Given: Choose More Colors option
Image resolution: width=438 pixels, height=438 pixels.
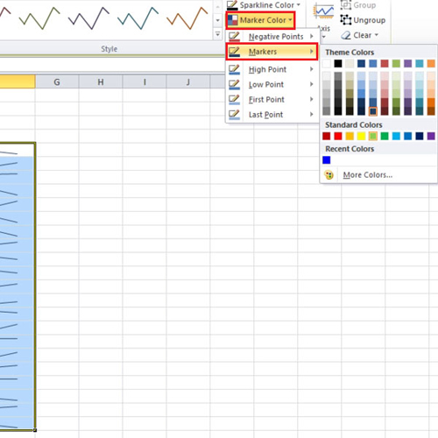Looking at the screenshot, I should pyautogui.click(x=367, y=175).
